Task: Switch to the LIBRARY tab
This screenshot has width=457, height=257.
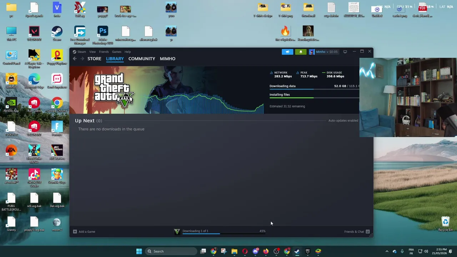Action: [115, 59]
